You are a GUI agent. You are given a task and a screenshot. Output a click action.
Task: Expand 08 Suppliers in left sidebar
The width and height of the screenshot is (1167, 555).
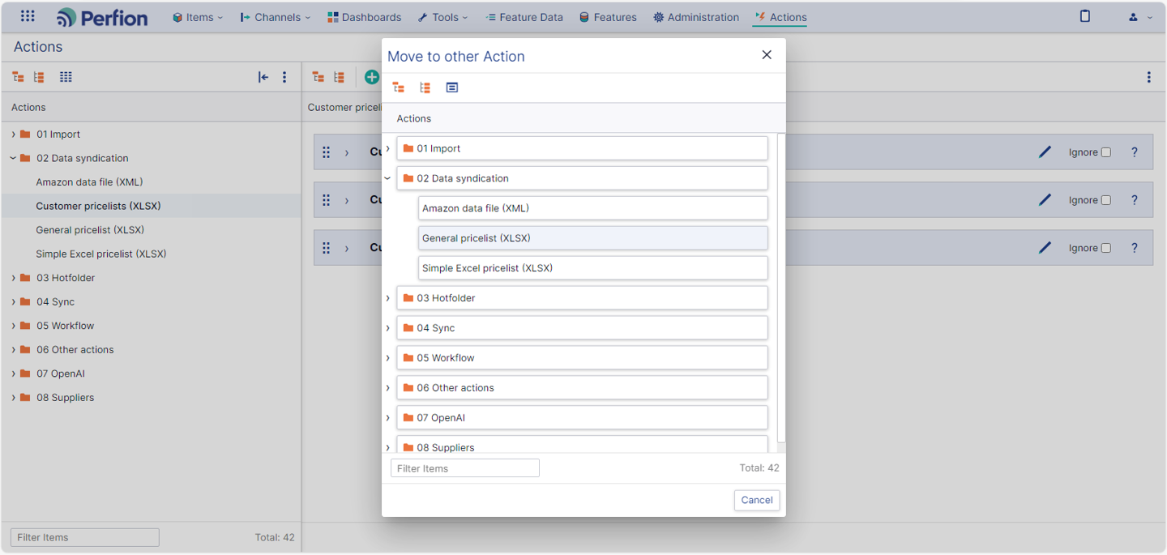[x=13, y=398]
